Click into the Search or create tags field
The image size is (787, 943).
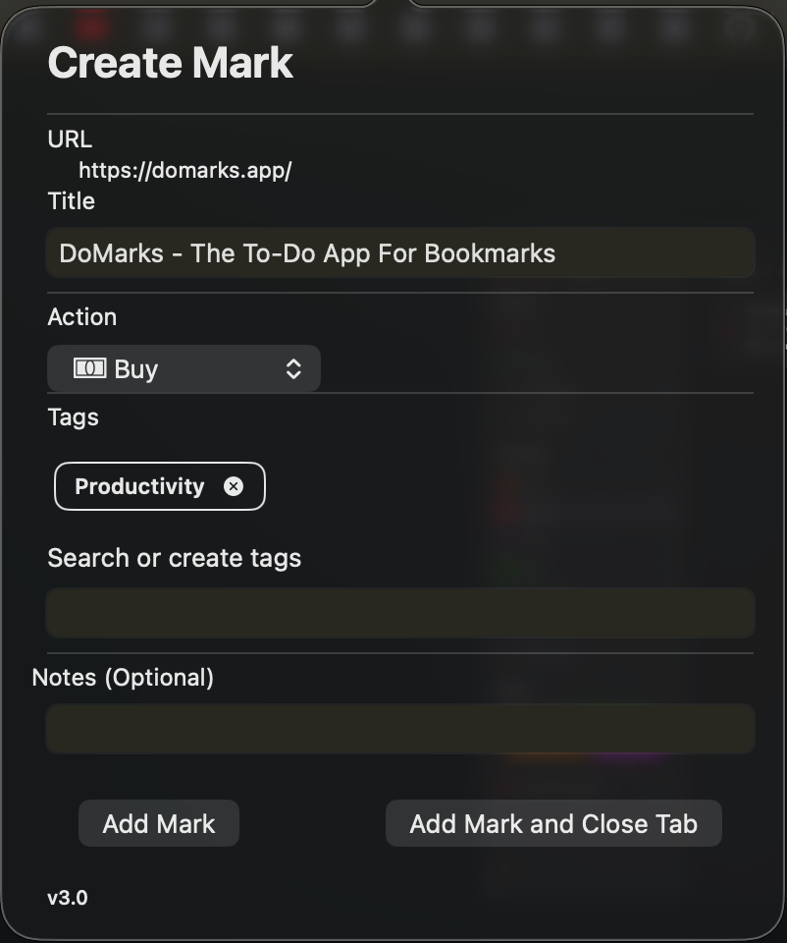pyautogui.click(x=399, y=613)
